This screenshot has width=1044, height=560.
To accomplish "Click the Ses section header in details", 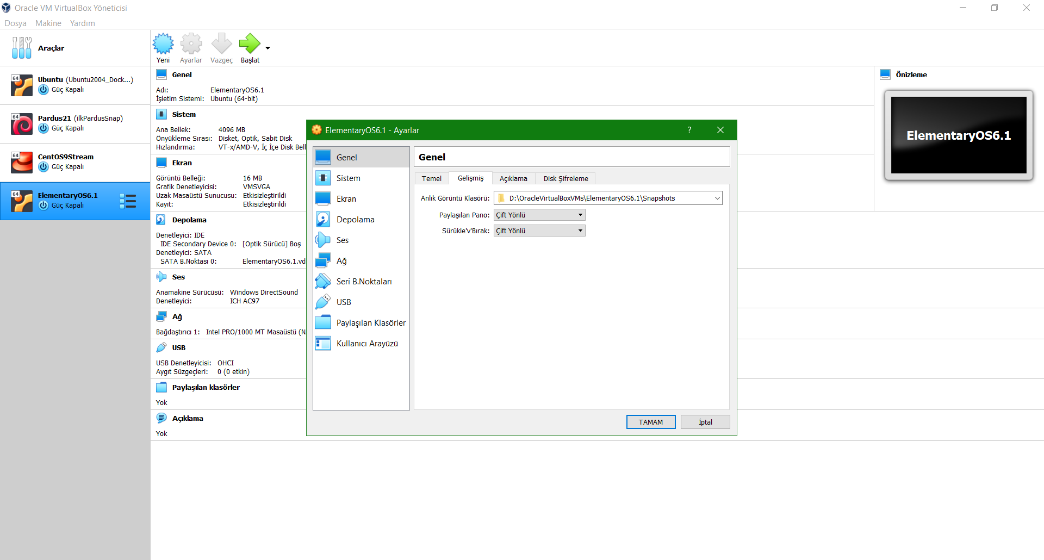I will pyautogui.click(x=178, y=277).
